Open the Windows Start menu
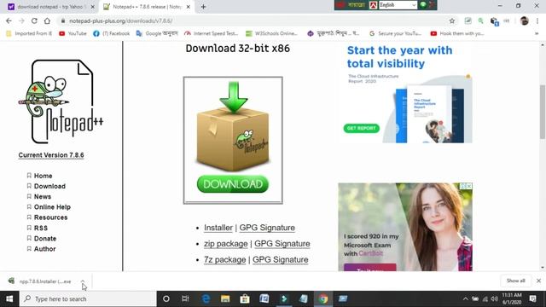This screenshot has width=546, height=307. [x=9, y=298]
